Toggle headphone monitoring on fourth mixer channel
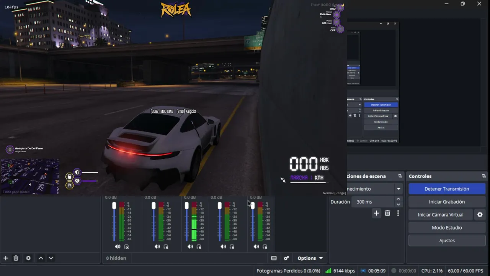490x276 pixels. pos(232,246)
